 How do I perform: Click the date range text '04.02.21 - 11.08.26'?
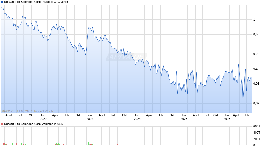[x=15, y=111]
